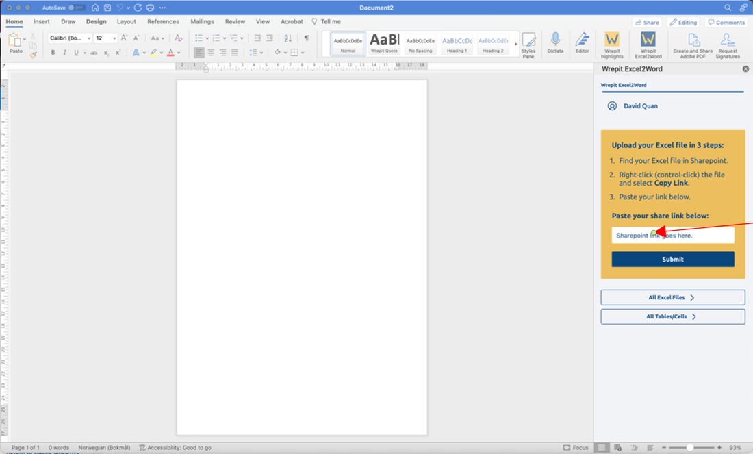Open the Design tab

coord(96,22)
